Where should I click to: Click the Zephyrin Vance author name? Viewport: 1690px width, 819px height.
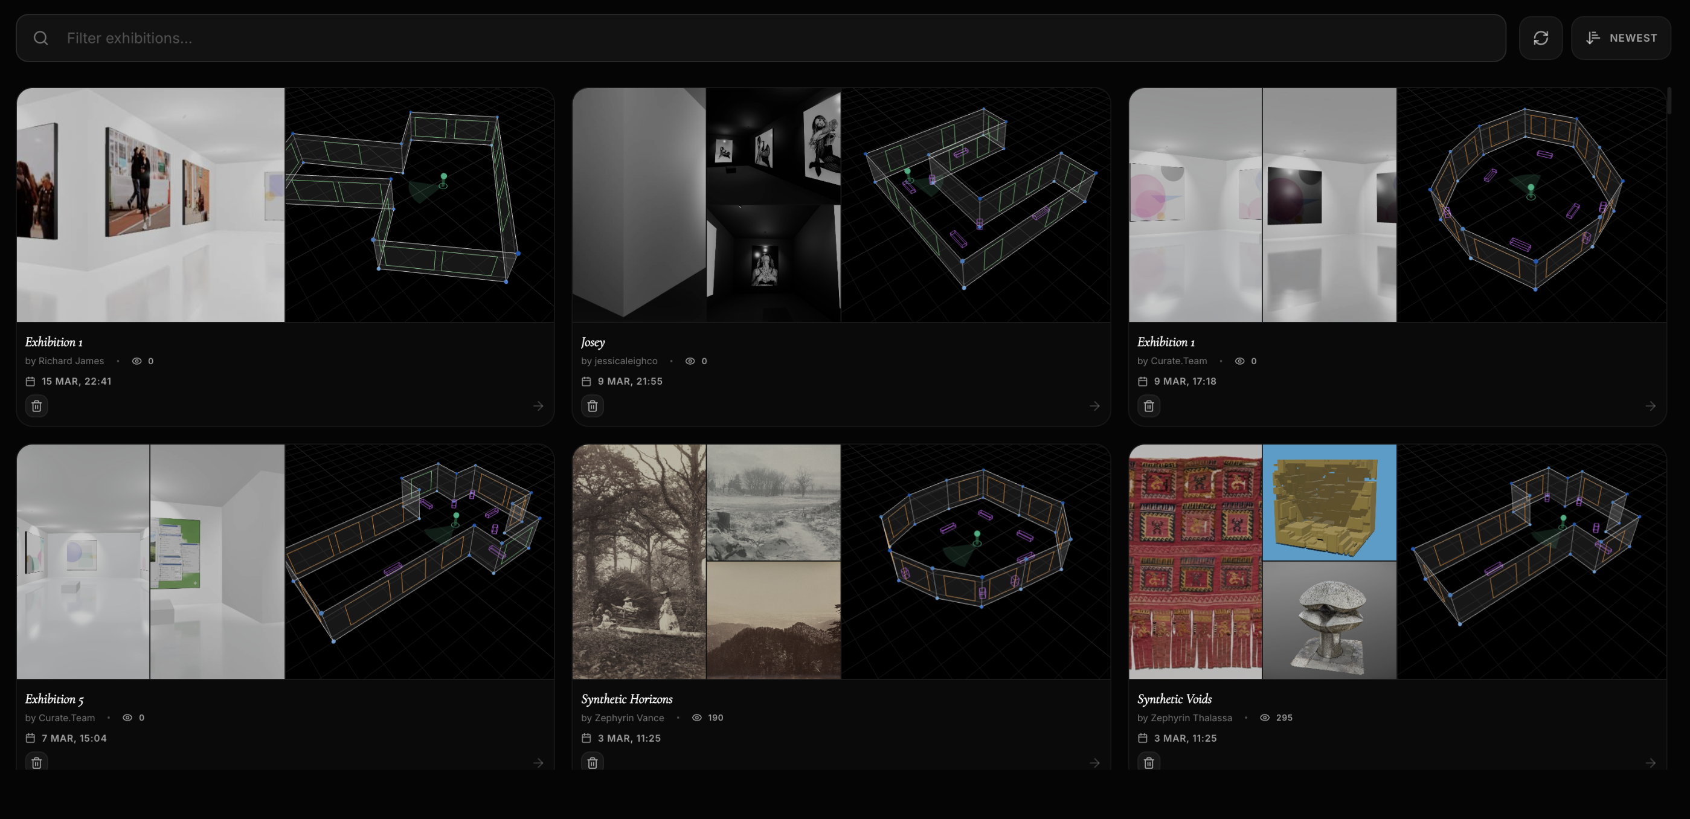[x=628, y=718]
